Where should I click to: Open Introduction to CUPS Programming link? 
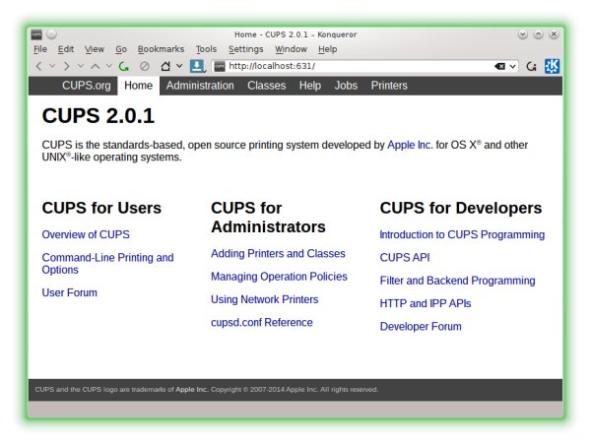click(x=462, y=234)
